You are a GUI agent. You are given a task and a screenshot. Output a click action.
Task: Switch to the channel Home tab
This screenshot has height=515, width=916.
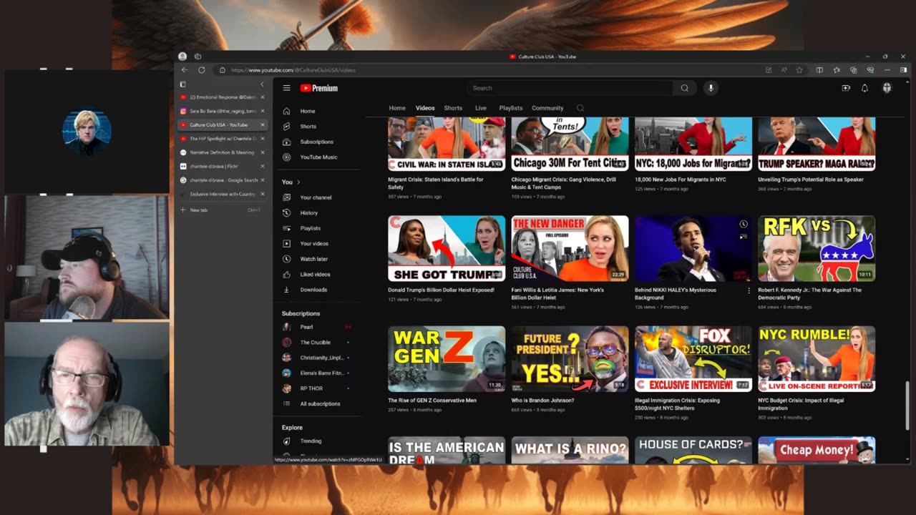[397, 108]
